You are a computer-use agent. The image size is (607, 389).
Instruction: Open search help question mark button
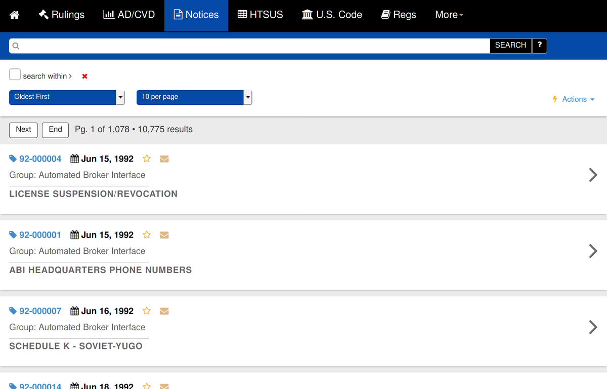point(540,46)
